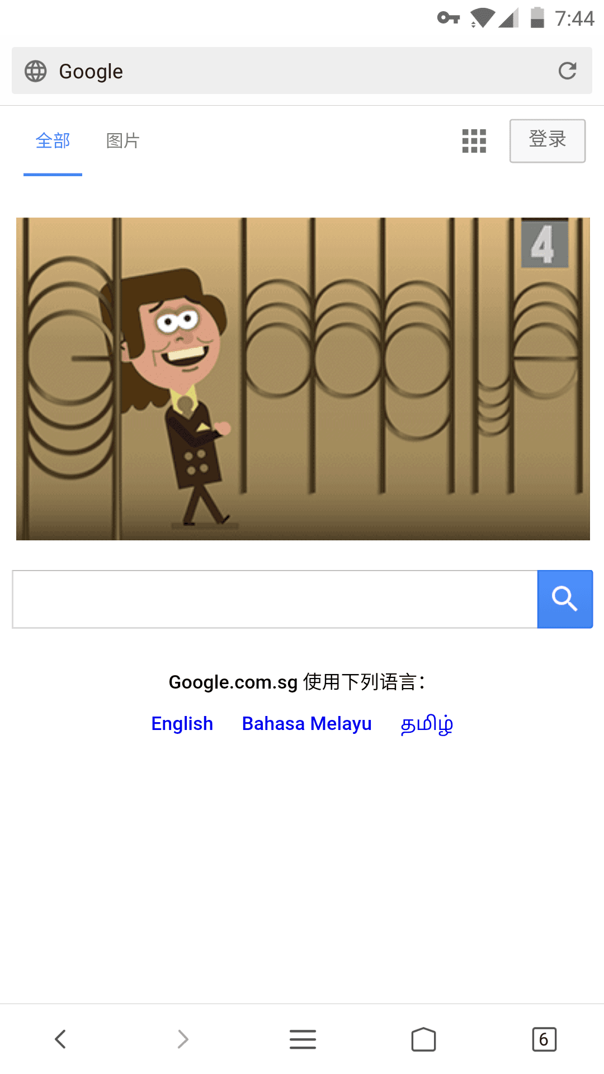This screenshot has width=604, height=1074.
Task: Open the Google apps grid icon
Action: [x=474, y=141]
